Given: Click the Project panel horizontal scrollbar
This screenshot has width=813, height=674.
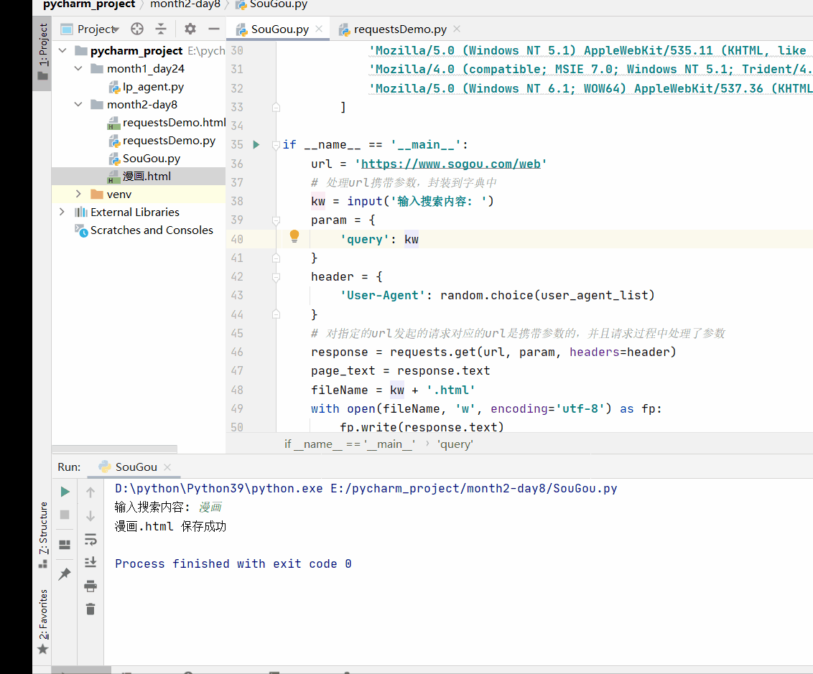Looking at the screenshot, I should pyautogui.click(x=115, y=448).
